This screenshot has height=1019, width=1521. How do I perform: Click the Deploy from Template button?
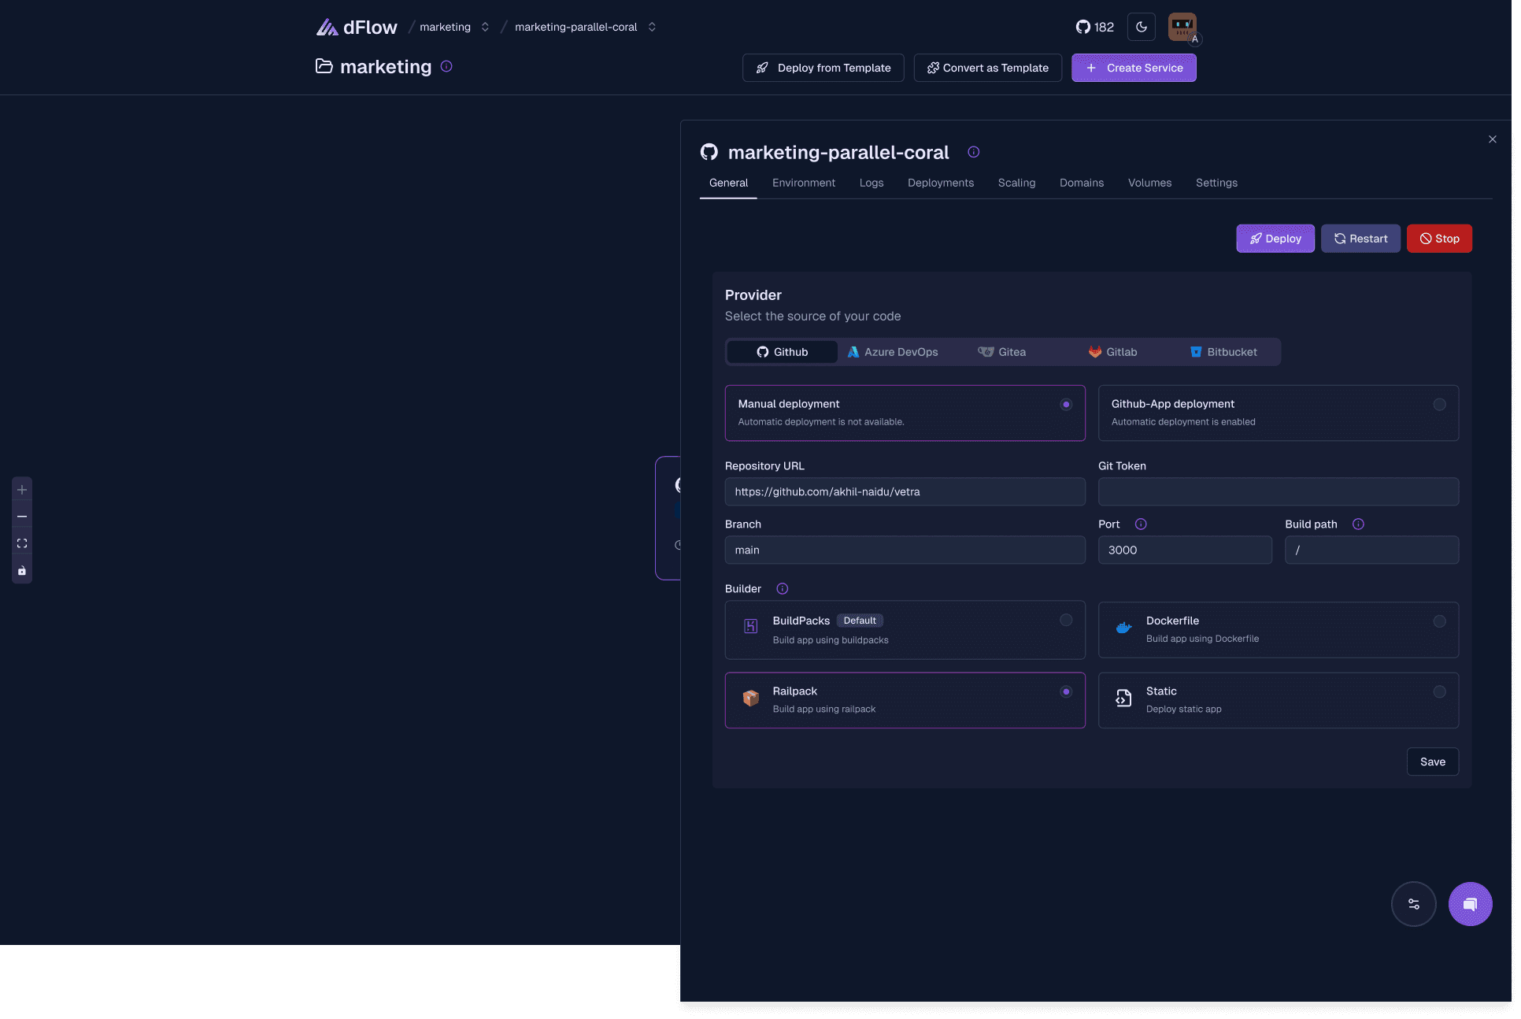coord(822,68)
